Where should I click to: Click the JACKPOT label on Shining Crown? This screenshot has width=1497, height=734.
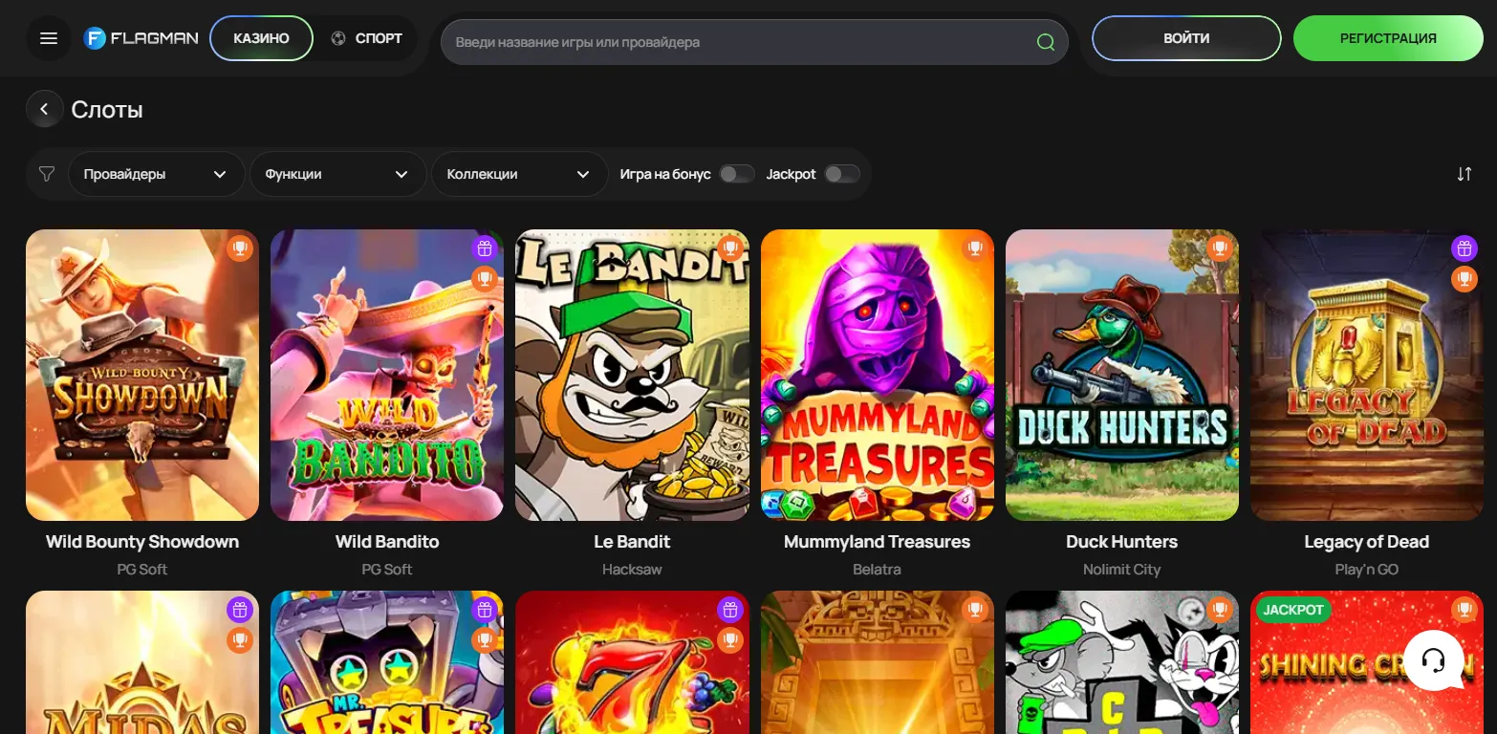coord(1293,610)
